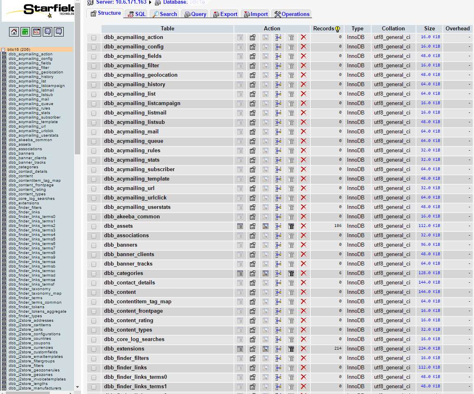Go to the Query tab
This screenshot has height=394, width=474.
[x=195, y=14]
